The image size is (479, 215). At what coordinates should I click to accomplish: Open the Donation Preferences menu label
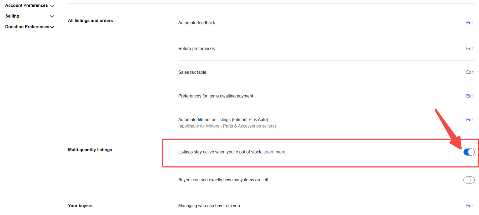(27, 27)
